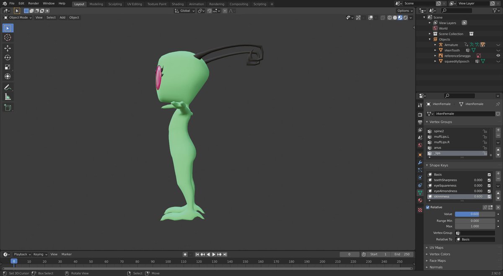Toggle the snapping magnet button
The height and width of the screenshot is (276, 503).
coord(210,11)
